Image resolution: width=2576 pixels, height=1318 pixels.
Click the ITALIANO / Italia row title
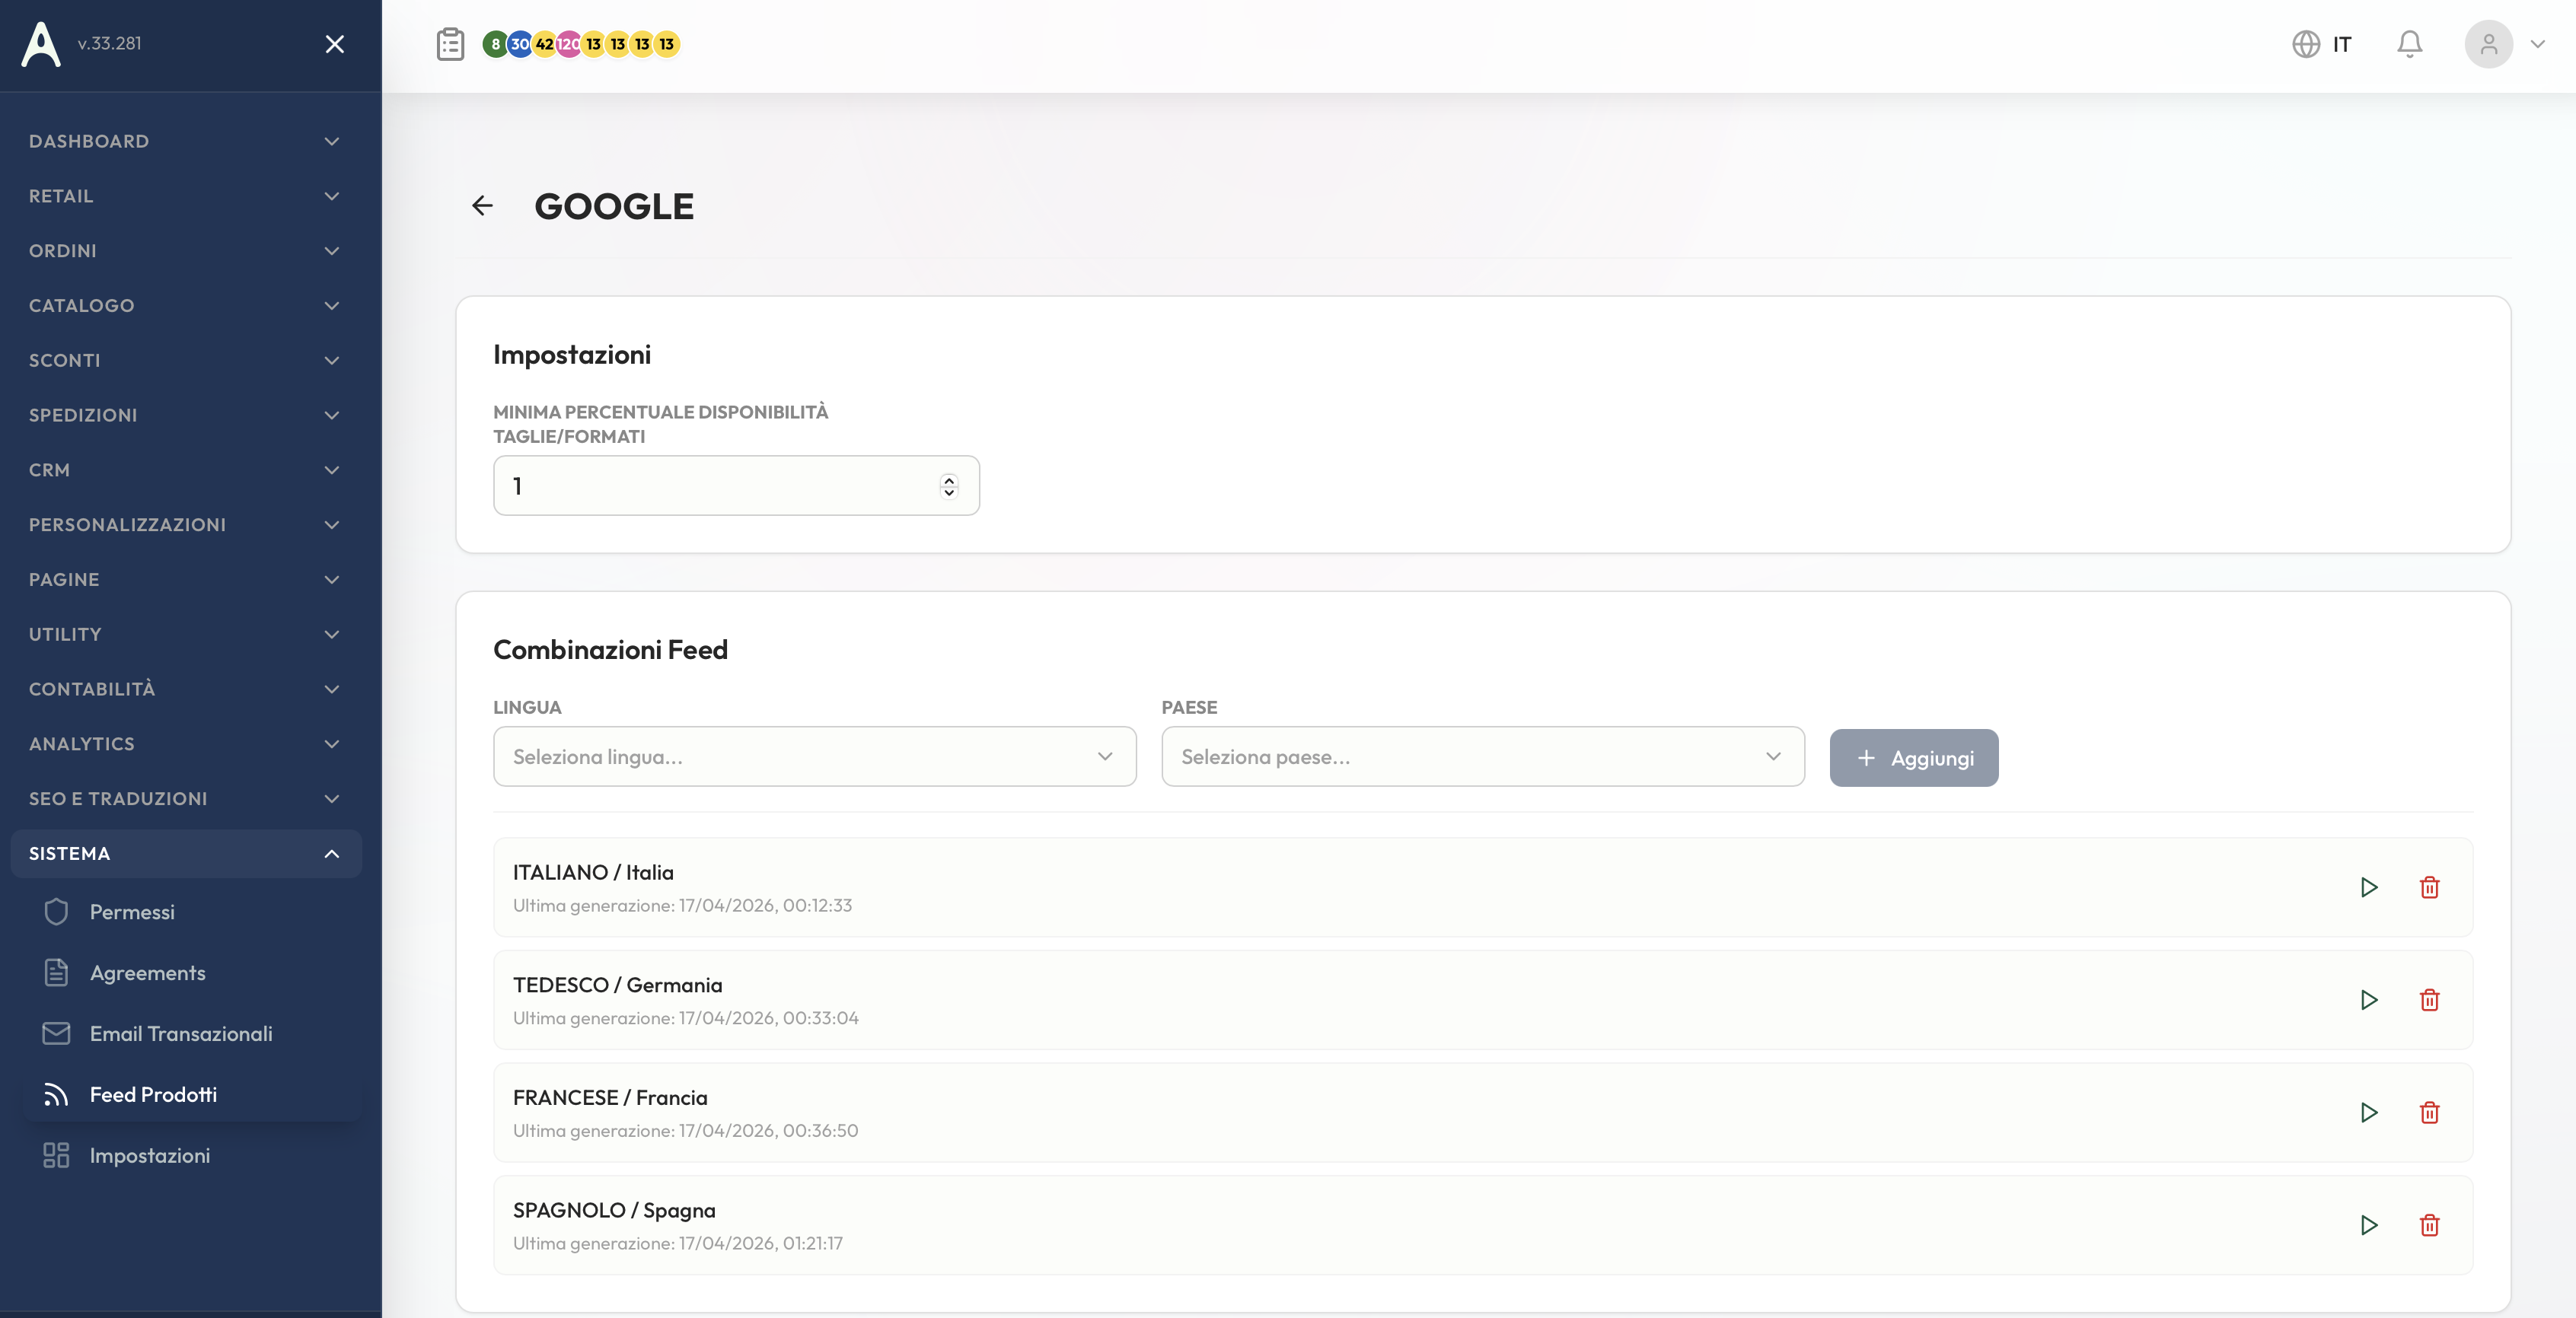click(593, 872)
